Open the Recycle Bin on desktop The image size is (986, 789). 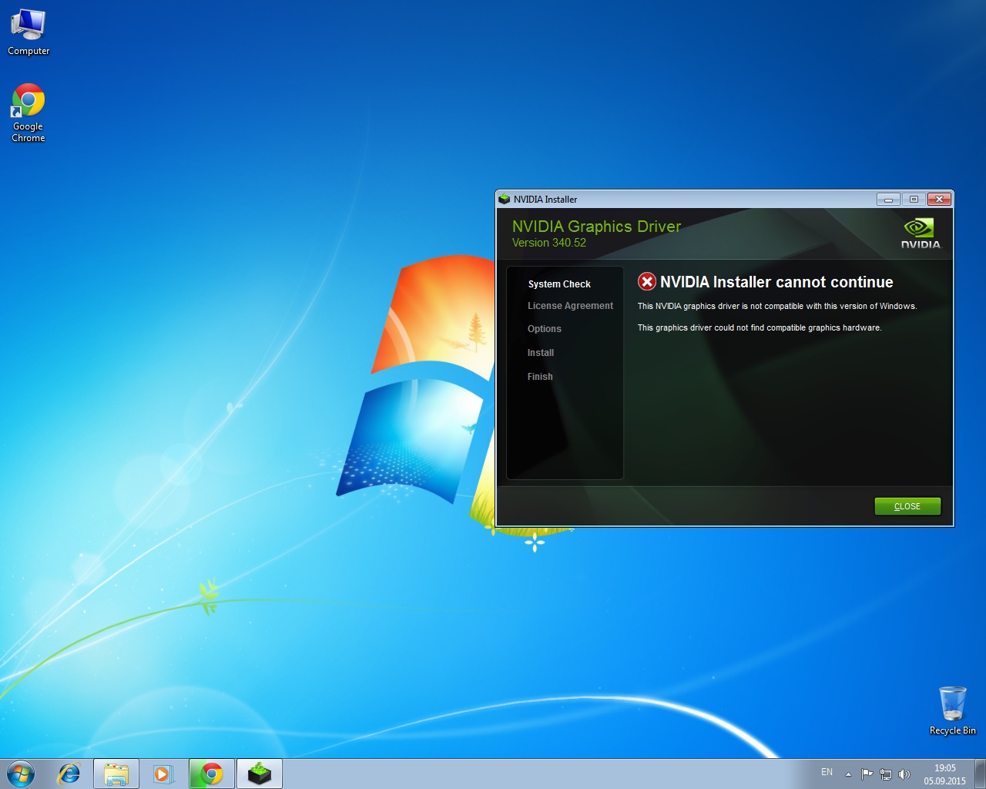click(x=953, y=710)
